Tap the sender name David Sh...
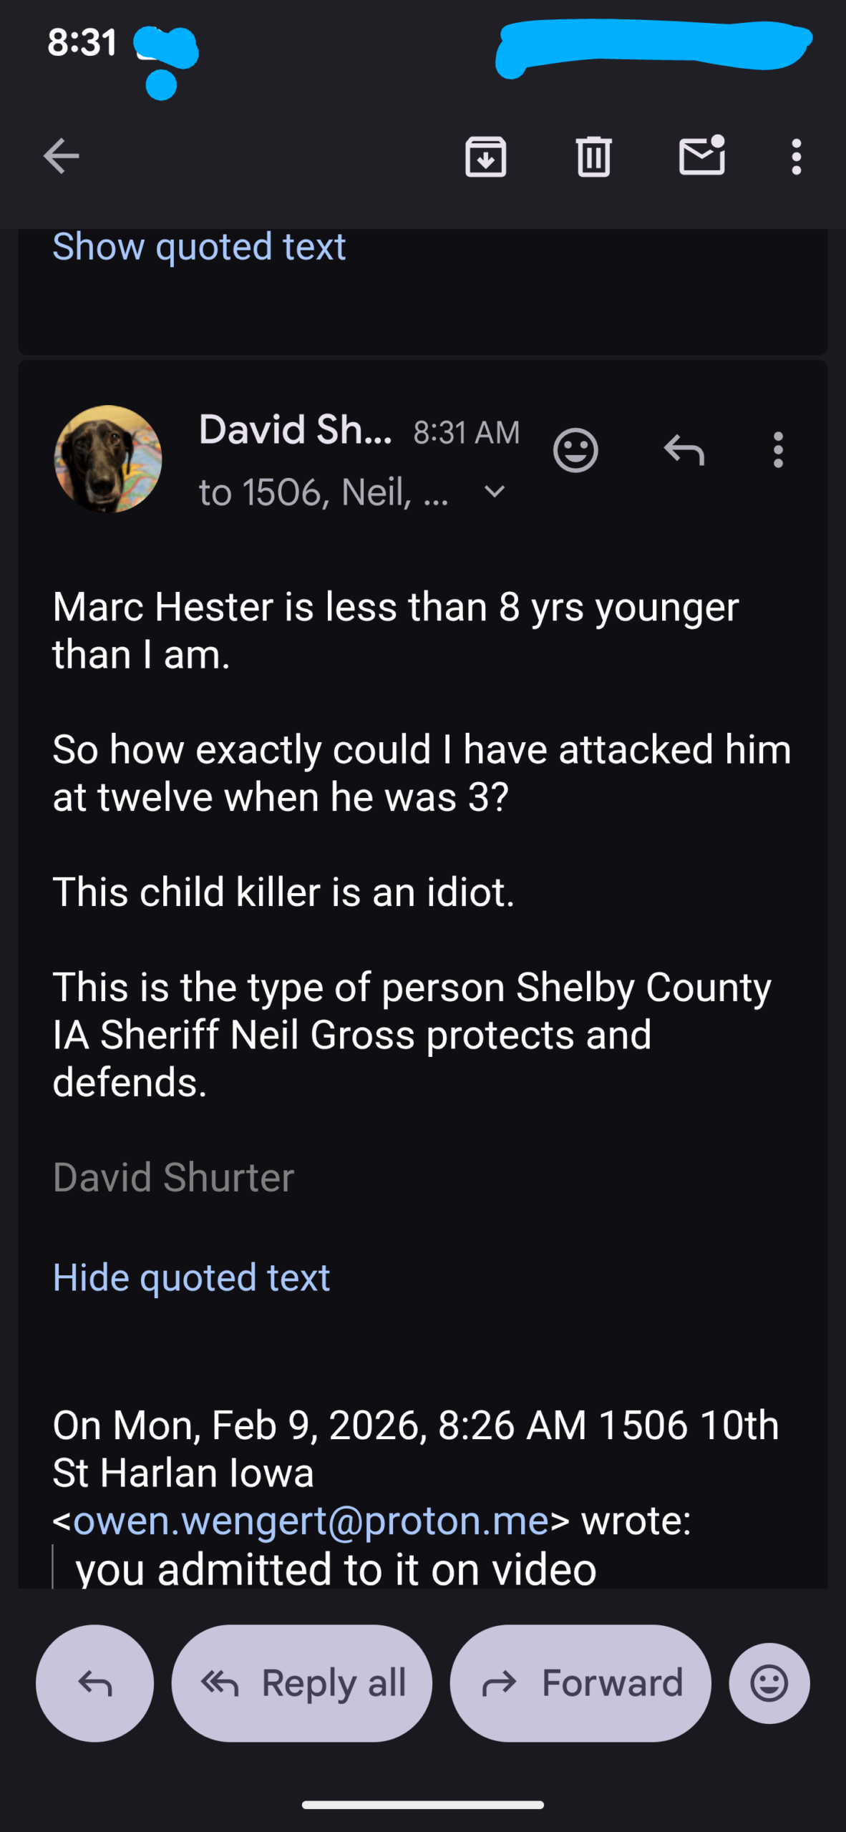846x1832 pixels. point(295,429)
